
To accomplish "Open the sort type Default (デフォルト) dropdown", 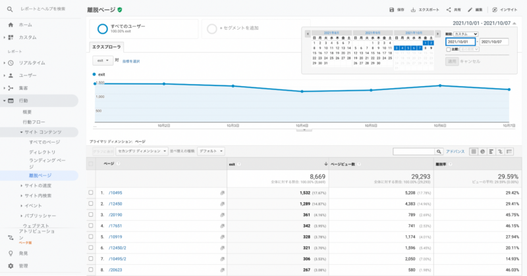I will click(211, 151).
